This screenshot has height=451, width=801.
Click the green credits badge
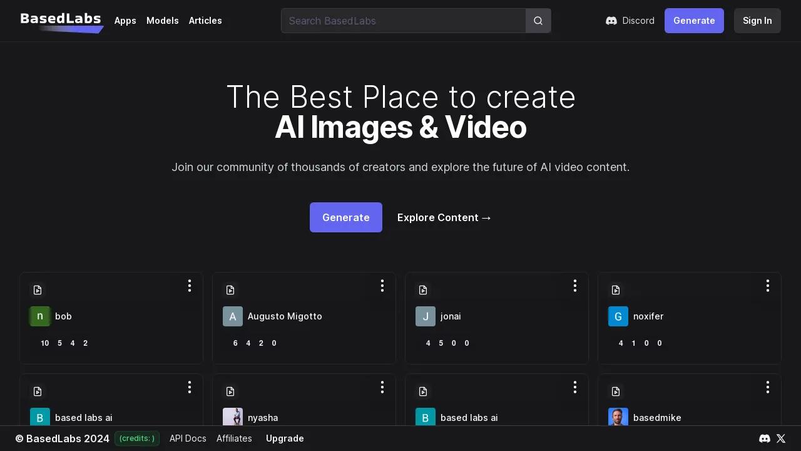137,438
